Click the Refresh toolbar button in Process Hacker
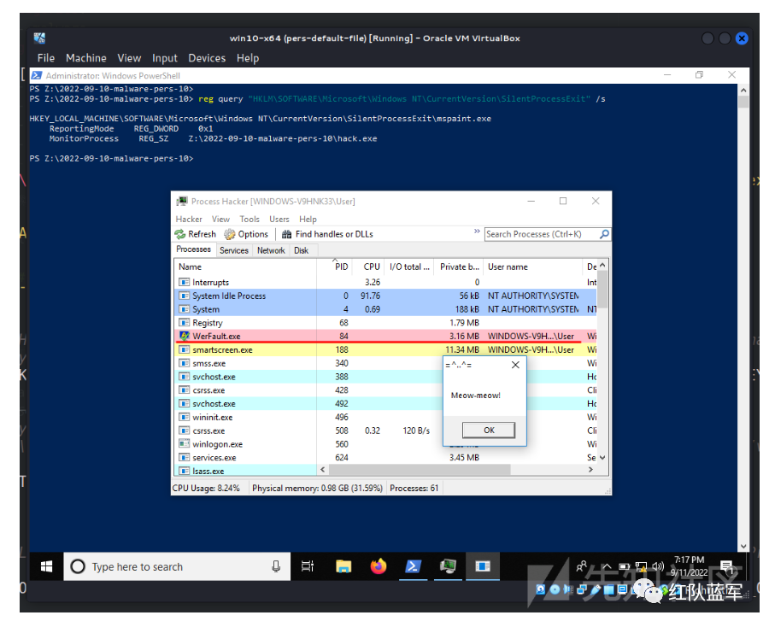This screenshot has width=769, height=627. [195, 234]
